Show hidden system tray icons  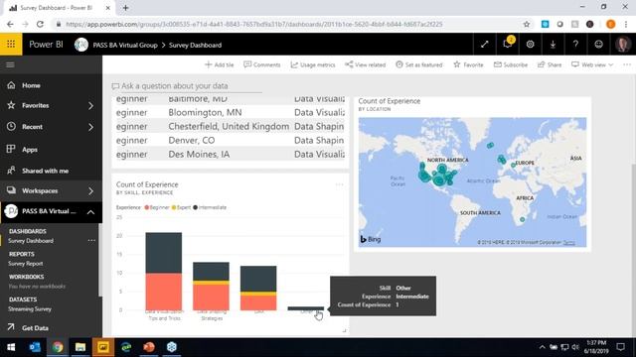coord(542,347)
